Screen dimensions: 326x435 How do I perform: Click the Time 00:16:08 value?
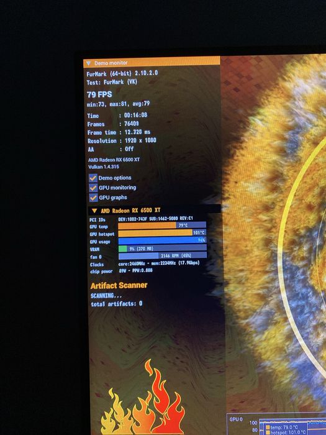click(136, 115)
